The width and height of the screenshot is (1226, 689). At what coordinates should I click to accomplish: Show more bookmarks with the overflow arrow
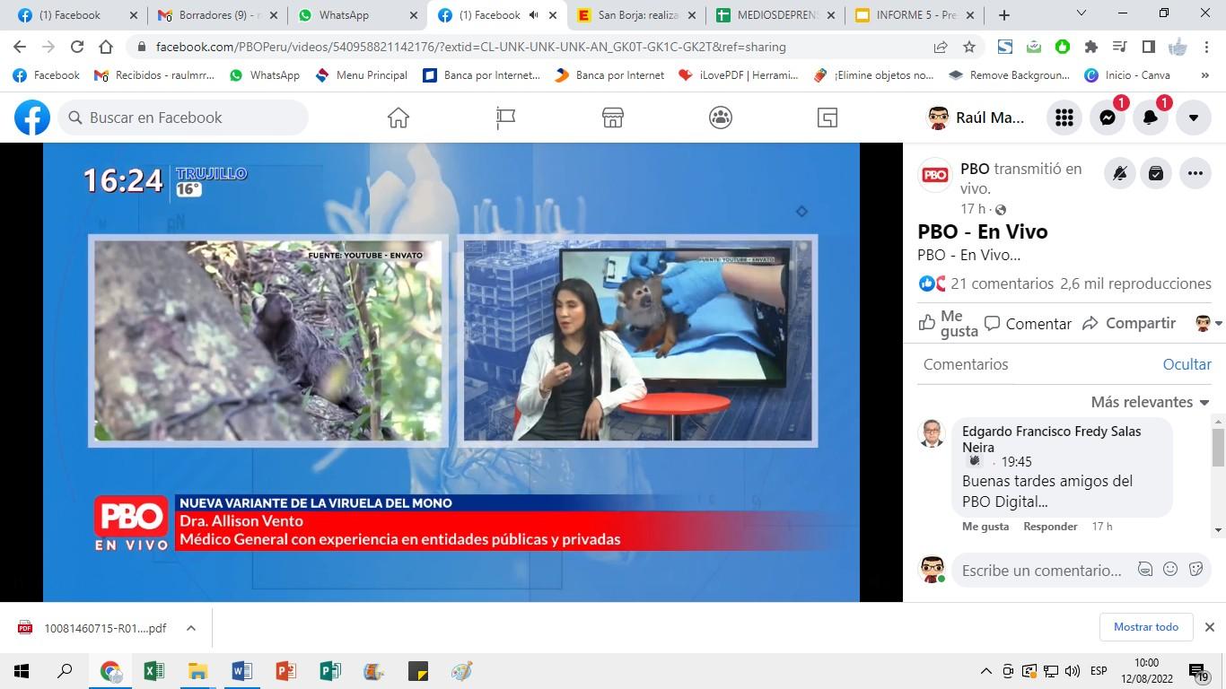(1204, 75)
